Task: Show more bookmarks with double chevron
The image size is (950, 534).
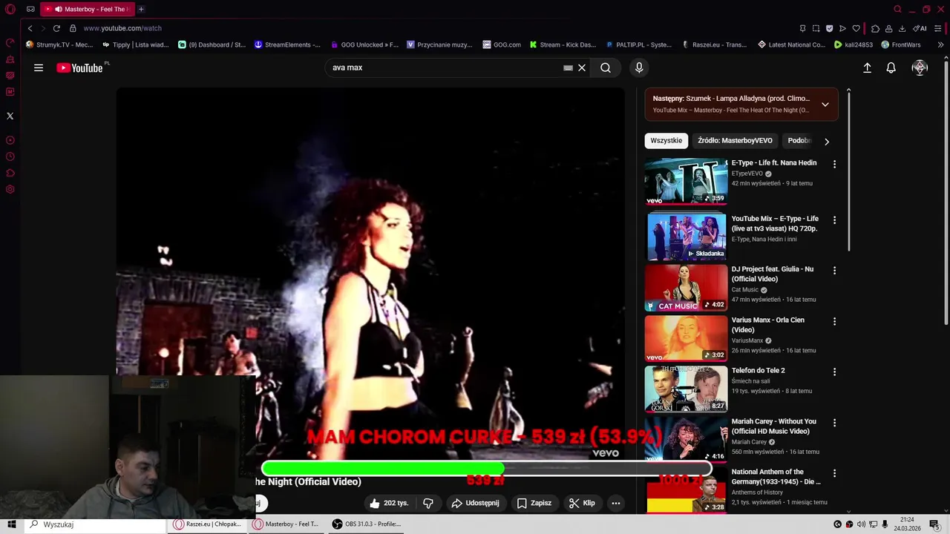Action: coord(941,44)
